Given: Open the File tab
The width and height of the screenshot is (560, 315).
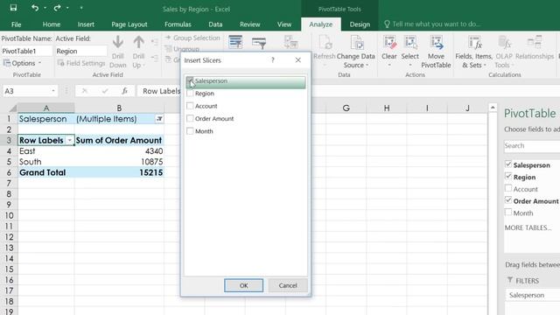Looking at the screenshot, I should click(x=16, y=24).
